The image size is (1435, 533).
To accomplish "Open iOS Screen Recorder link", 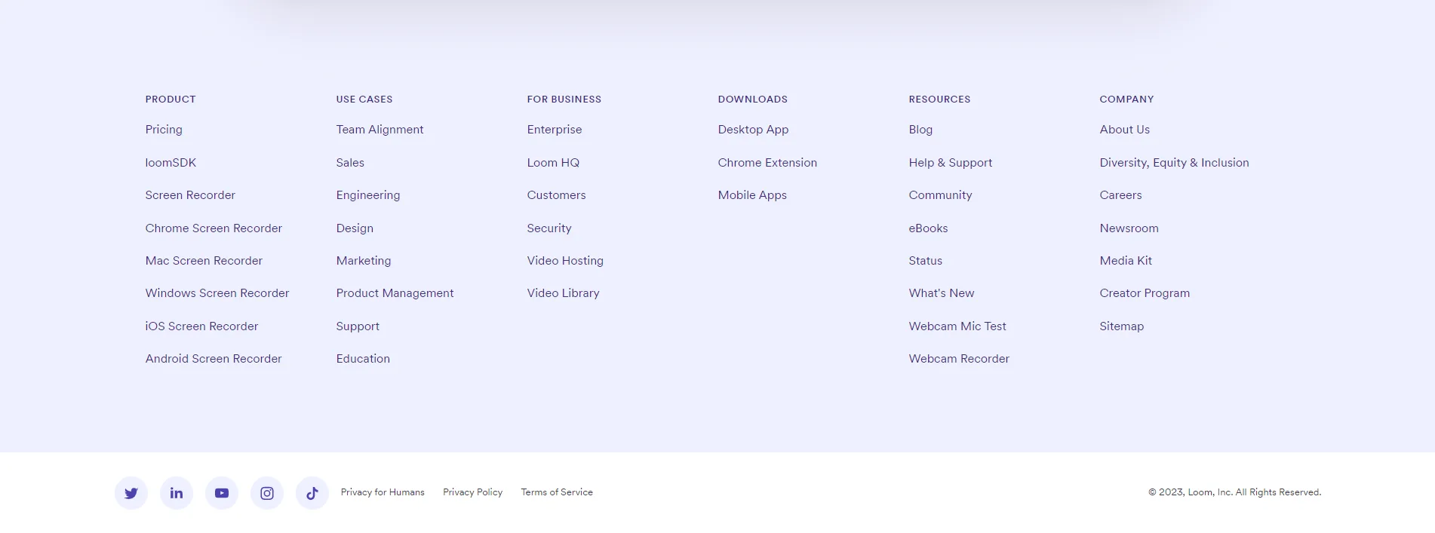I will [x=201, y=326].
